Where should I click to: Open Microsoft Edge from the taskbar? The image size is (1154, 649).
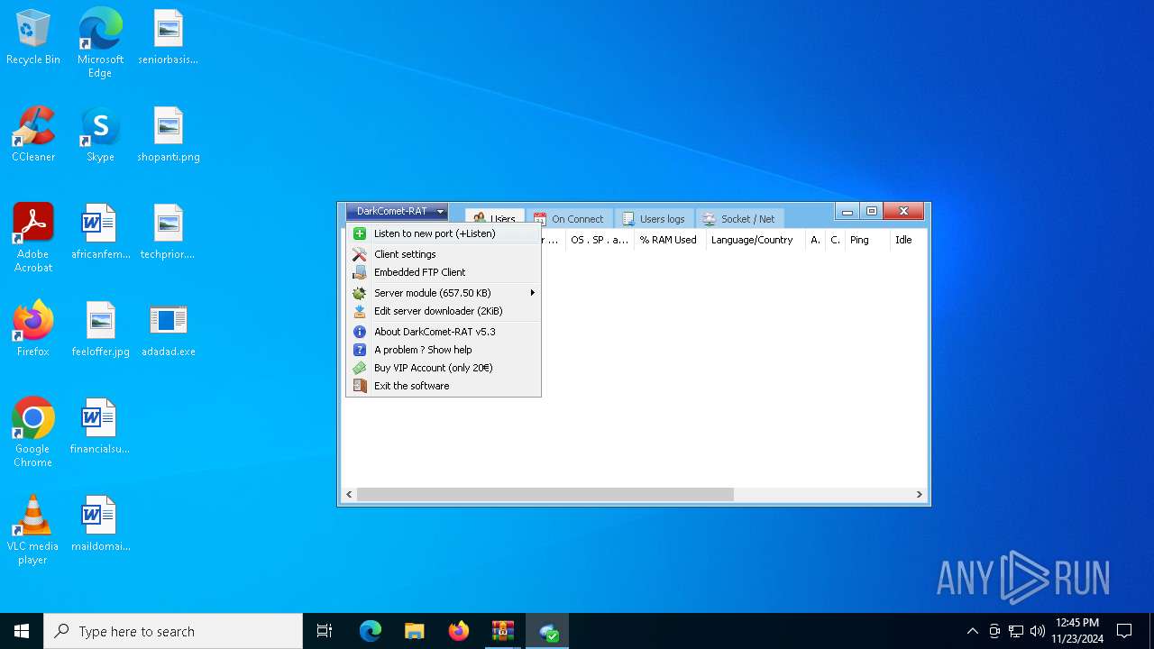(371, 631)
